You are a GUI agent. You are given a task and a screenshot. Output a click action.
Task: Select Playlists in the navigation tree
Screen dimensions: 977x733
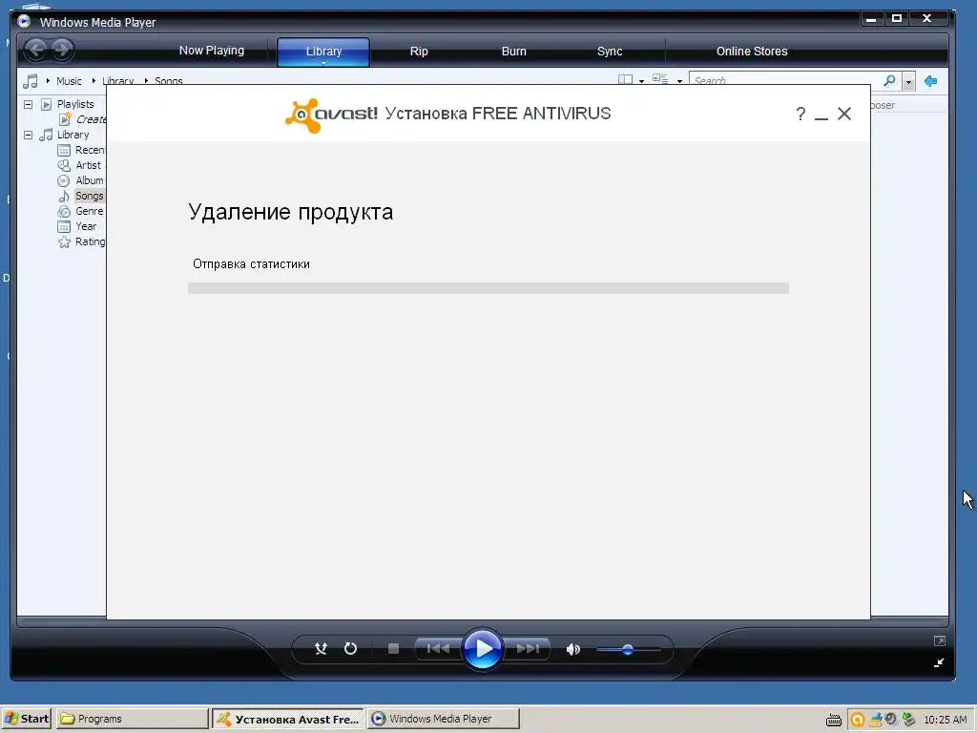pos(75,104)
